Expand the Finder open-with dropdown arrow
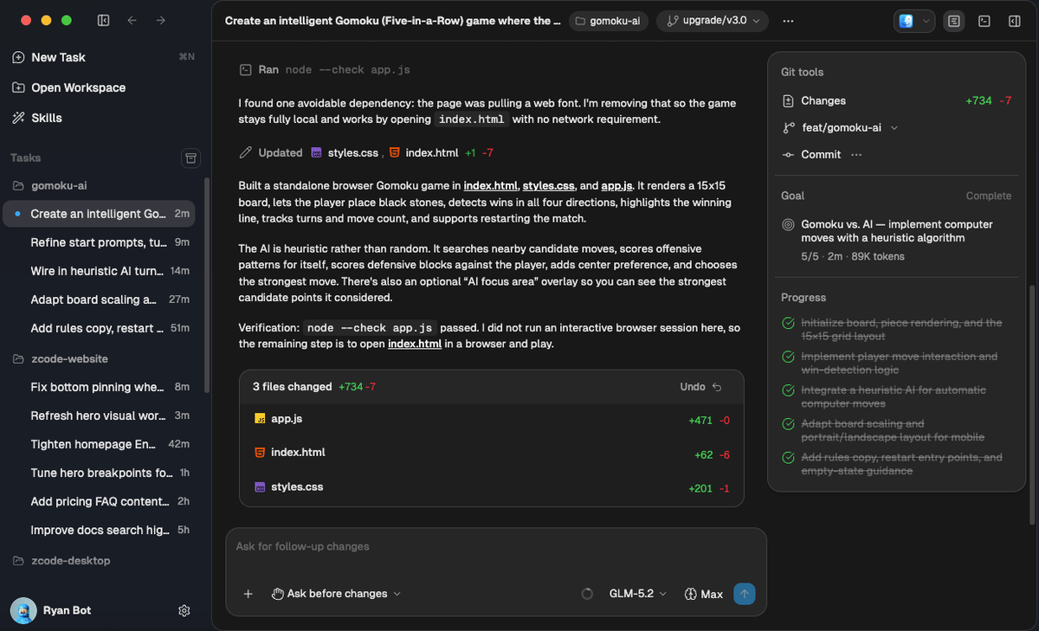Image resolution: width=1039 pixels, height=631 pixels. click(x=926, y=21)
